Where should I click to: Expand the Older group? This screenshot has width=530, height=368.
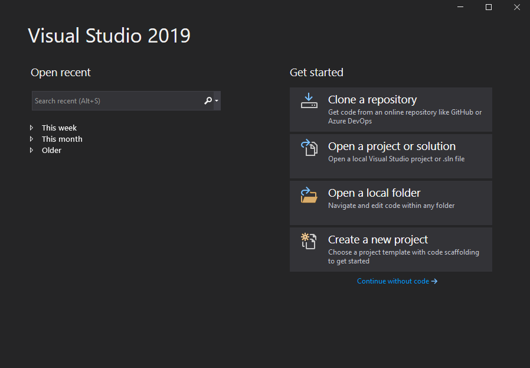[31, 150]
